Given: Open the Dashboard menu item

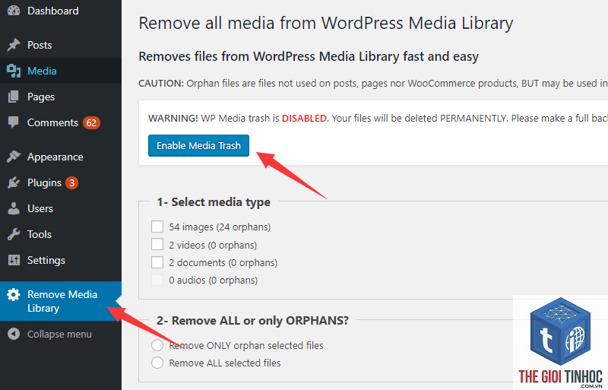Looking at the screenshot, I should (x=61, y=11).
